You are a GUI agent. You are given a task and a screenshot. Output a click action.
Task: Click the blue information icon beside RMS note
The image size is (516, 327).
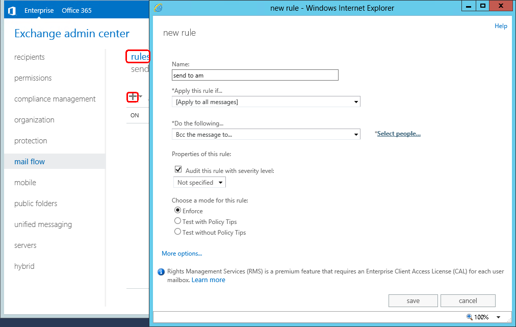click(x=161, y=272)
